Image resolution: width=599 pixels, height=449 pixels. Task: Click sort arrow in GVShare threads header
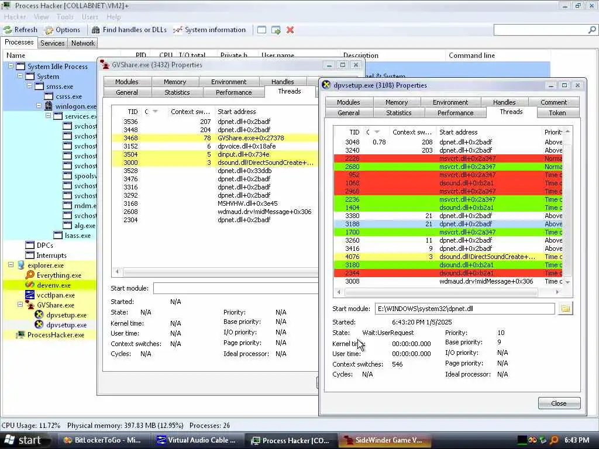(x=155, y=112)
